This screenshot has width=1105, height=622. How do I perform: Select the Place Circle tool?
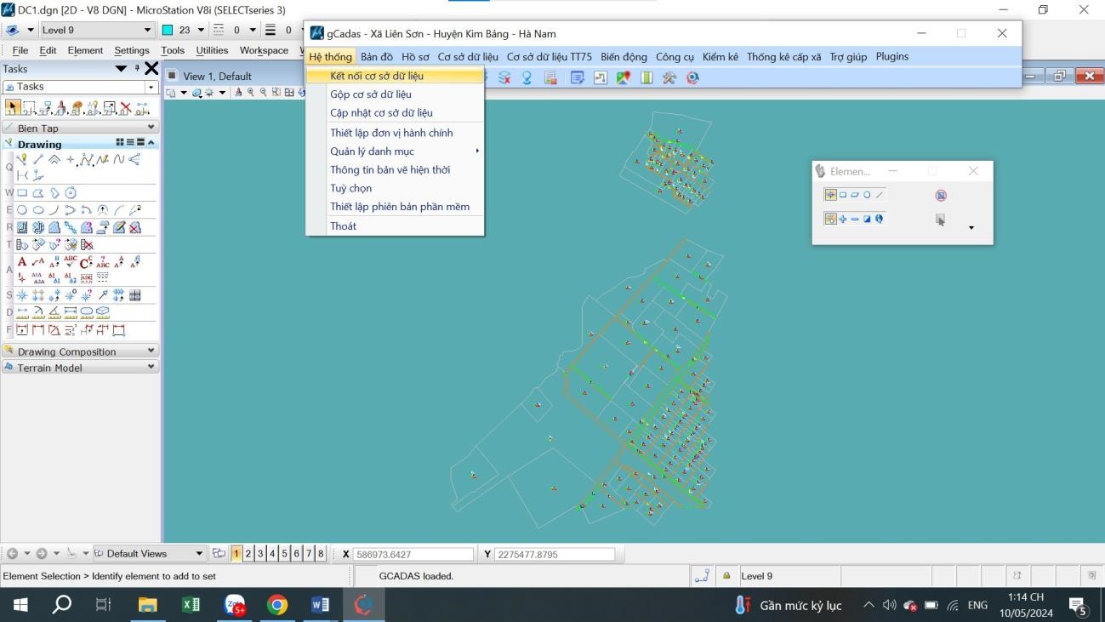click(x=22, y=210)
